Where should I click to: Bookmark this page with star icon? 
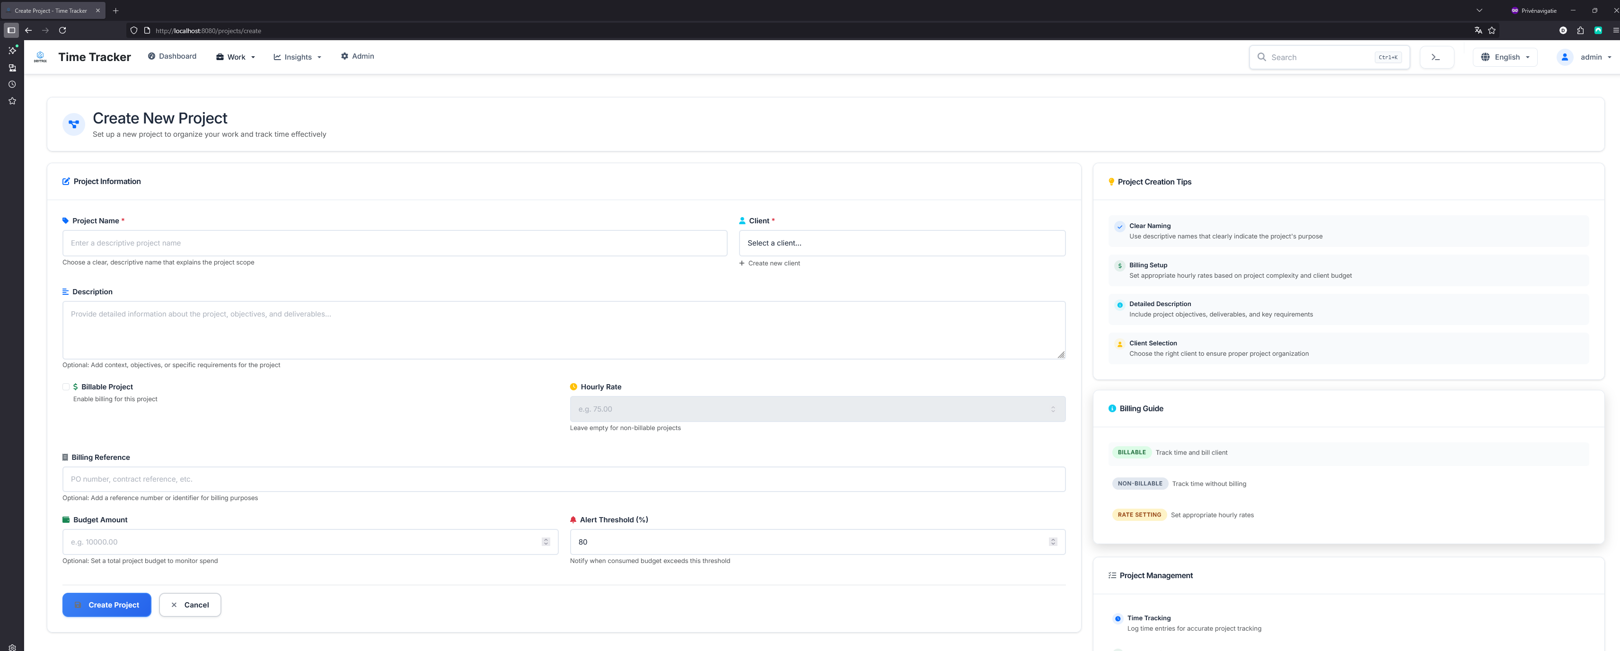(1492, 30)
